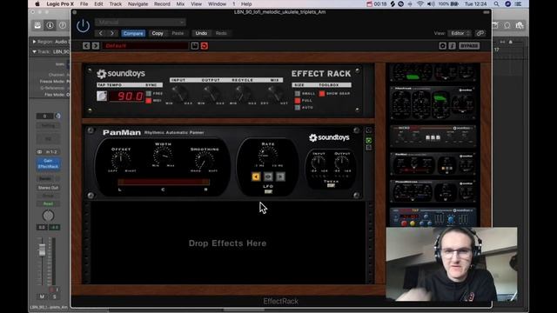Toggle the plugin power button

[83, 26]
